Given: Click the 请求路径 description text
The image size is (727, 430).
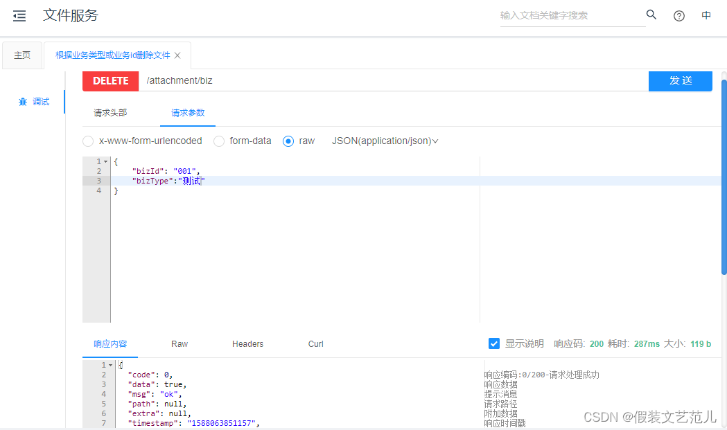Looking at the screenshot, I should 501,404.
